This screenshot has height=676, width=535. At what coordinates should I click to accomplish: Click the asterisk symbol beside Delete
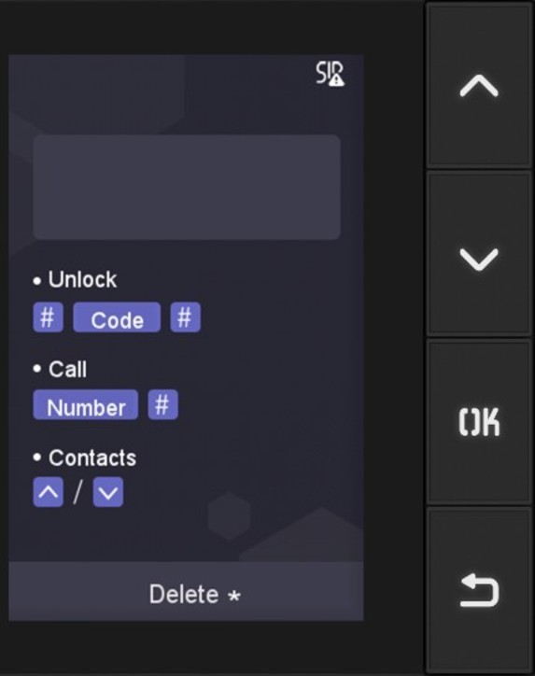click(234, 597)
